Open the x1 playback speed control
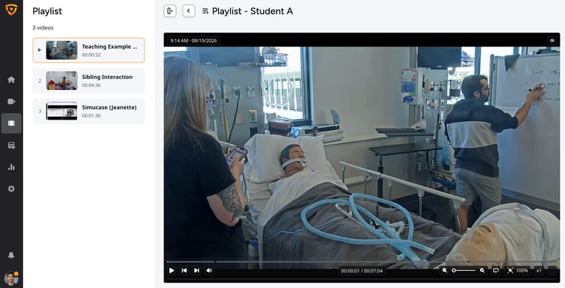 coord(538,270)
